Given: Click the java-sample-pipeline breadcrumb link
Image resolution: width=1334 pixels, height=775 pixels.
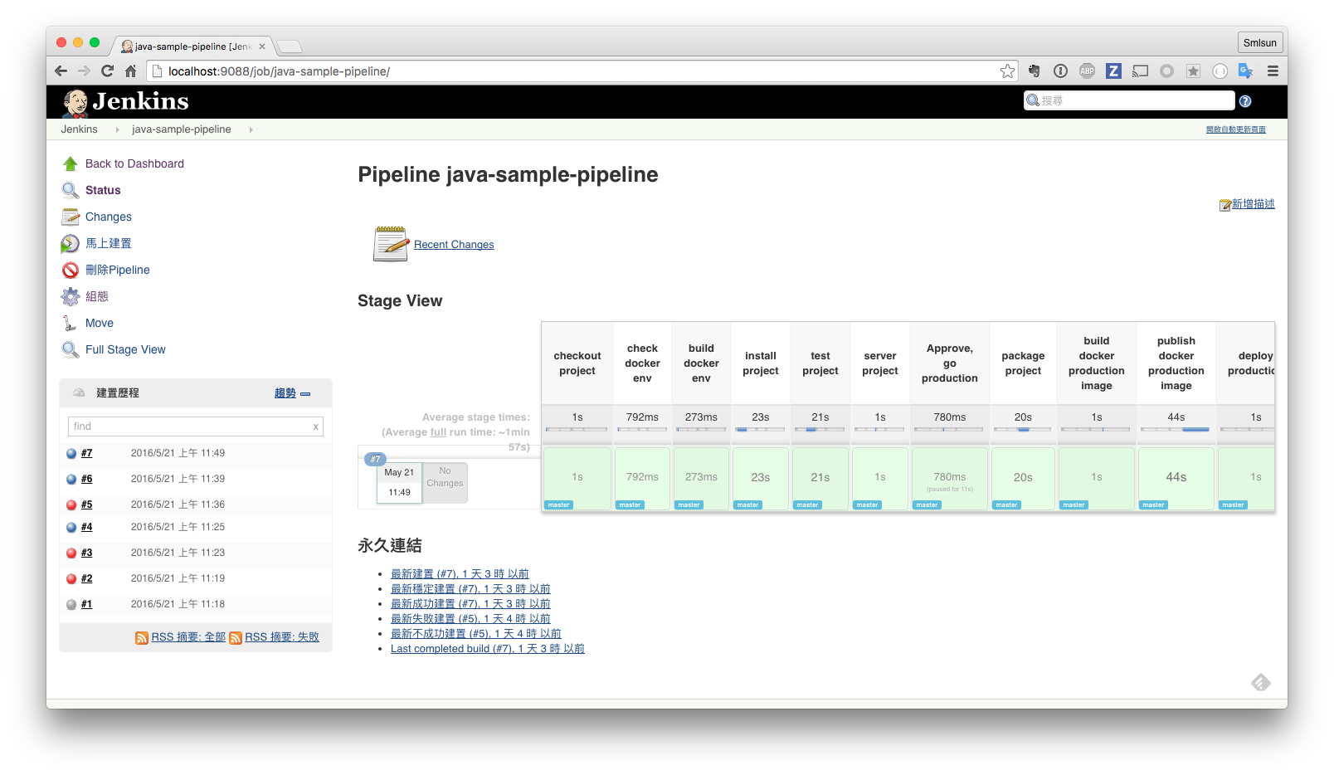Looking at the screenshot, I should [182, 129].
